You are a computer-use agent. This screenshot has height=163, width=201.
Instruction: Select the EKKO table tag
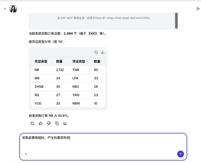pos(93,34)
